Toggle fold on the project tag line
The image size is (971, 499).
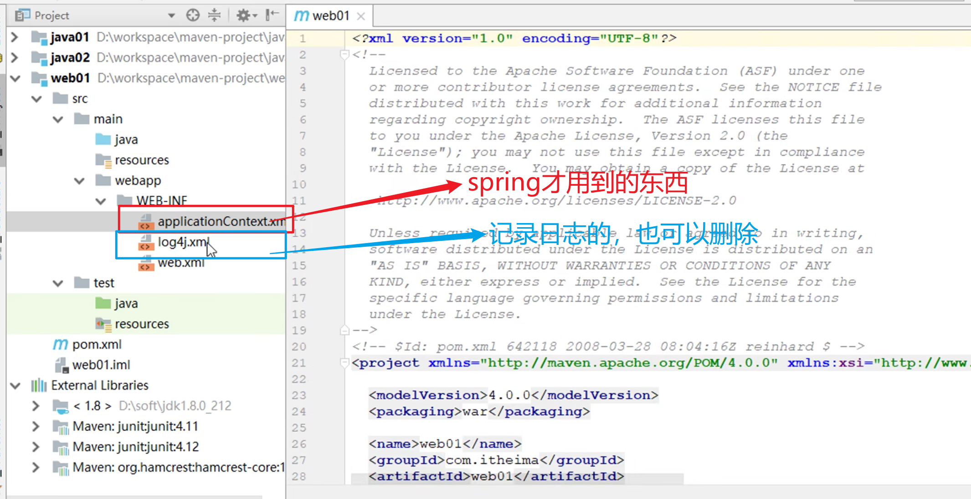344,363
